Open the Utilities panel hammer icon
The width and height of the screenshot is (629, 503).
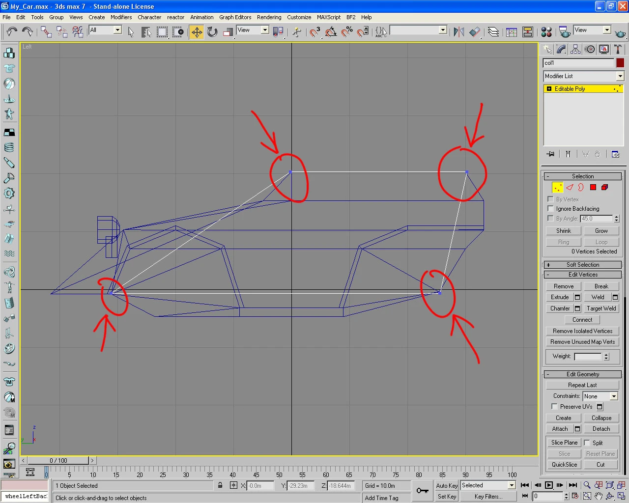618,49
